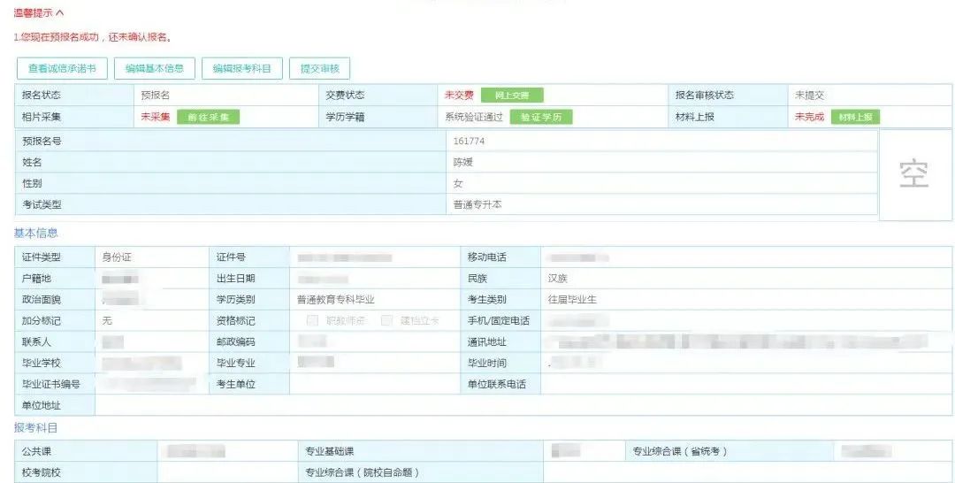Toggle the 职教师资 checkbox
Screen dimensions: 955x483
point(312,320)
